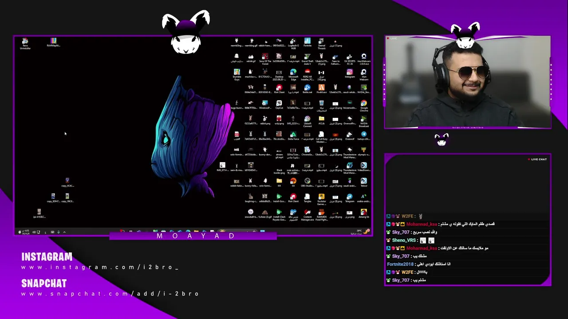Click the streamer webcam feed

(x=468, y=82)
